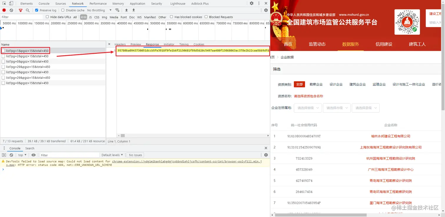Open the city selection dropdown
The width and height of the screenshot is (445, 217).
(337, 108)
